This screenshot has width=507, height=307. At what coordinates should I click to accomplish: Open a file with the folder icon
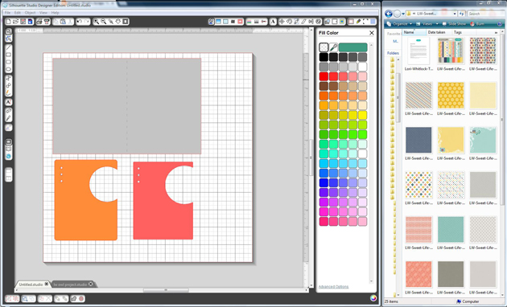(x=15, y=22)
